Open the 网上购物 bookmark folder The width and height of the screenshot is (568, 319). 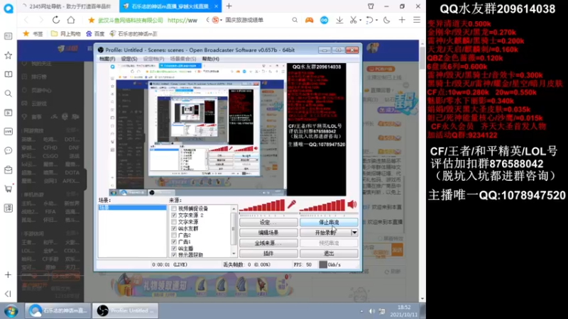(x=65, y=33)
